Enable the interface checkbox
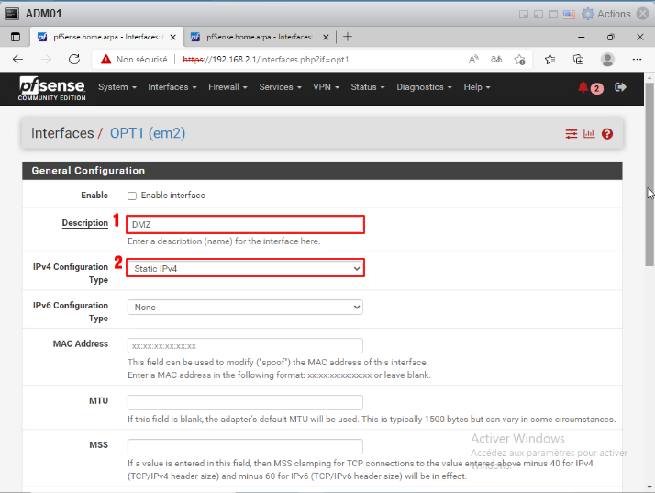Viewport: 655px width, 493px height. pyautogui.click(x=132, y=196)
